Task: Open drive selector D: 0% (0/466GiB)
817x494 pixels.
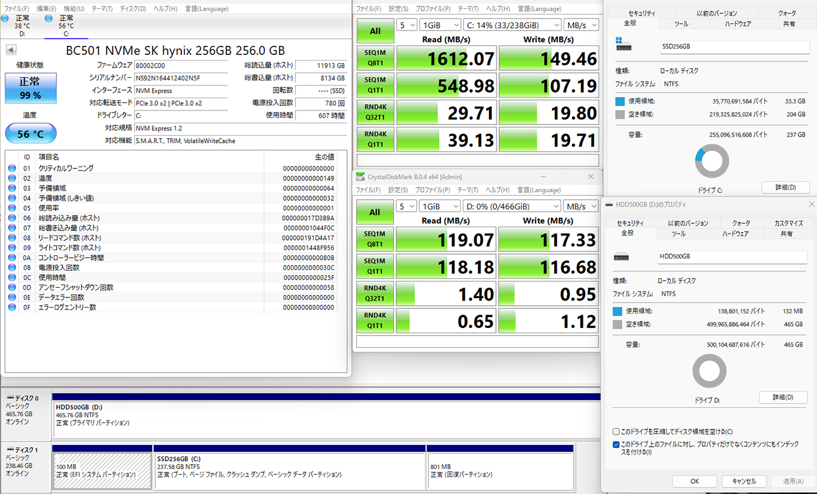Action: tap(511, 206)
